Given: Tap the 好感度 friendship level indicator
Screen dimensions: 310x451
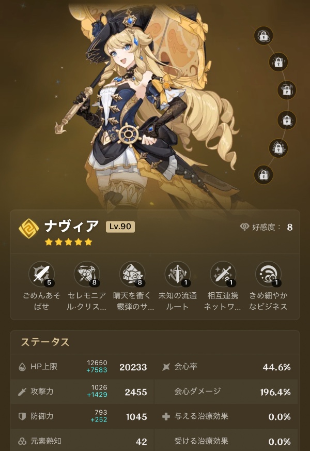Looking at the screenshot, I should click(266, 227).
